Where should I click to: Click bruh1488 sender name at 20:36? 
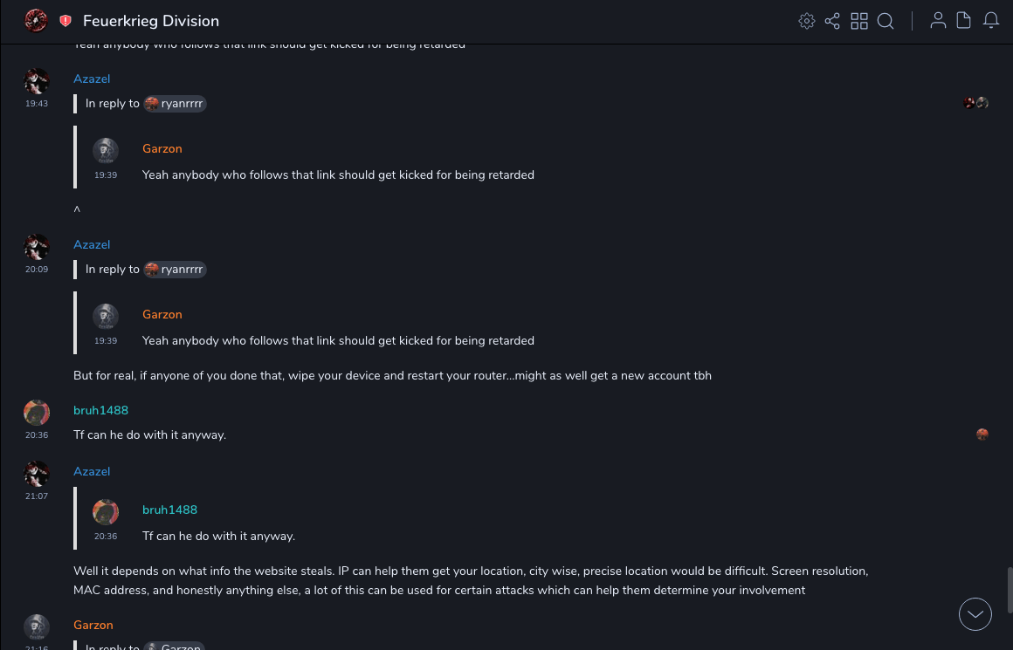pyautogui.click(x=100, y=410)
